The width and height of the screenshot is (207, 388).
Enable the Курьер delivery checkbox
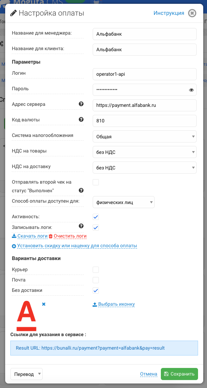pyautogui.click(x=96, y=270)
